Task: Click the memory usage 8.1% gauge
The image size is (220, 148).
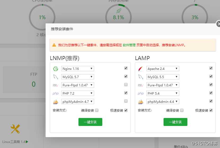Action: coord(118,17)
